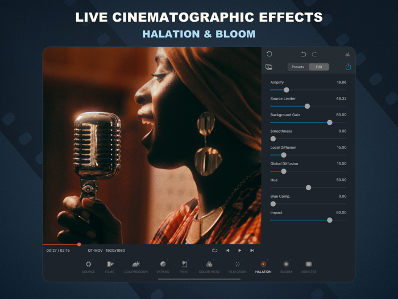Viewport: 398px width, 299px height.
Task: Click the Smoothness slider handle
Action: 273,139
